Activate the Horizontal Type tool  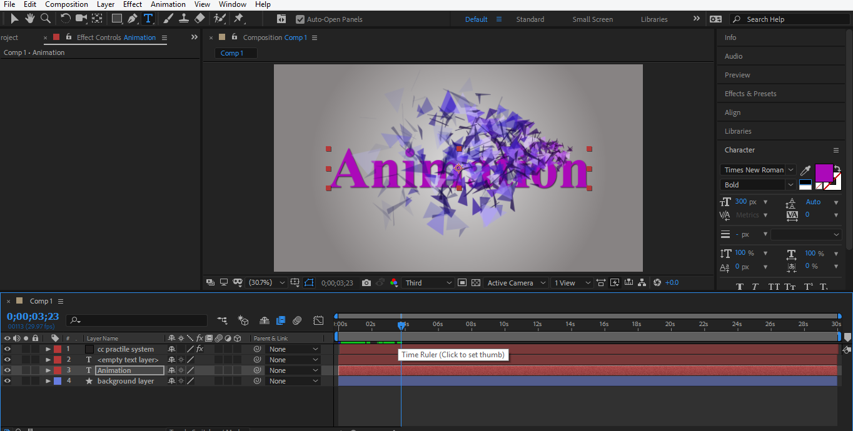(x=148, y=19)
